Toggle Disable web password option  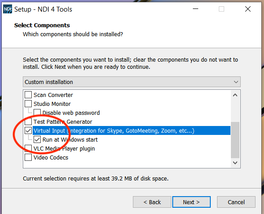pyautogui.click(x=37, y=113)
